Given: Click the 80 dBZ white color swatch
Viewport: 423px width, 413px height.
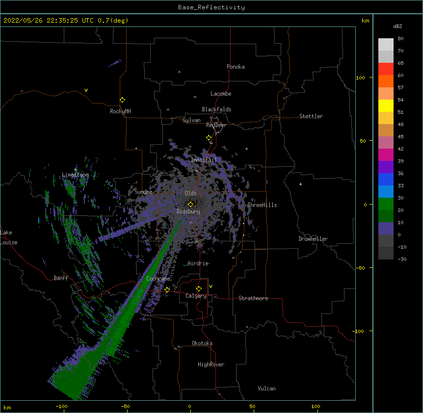Looking at the screenshot, I should tap(386, 44).
